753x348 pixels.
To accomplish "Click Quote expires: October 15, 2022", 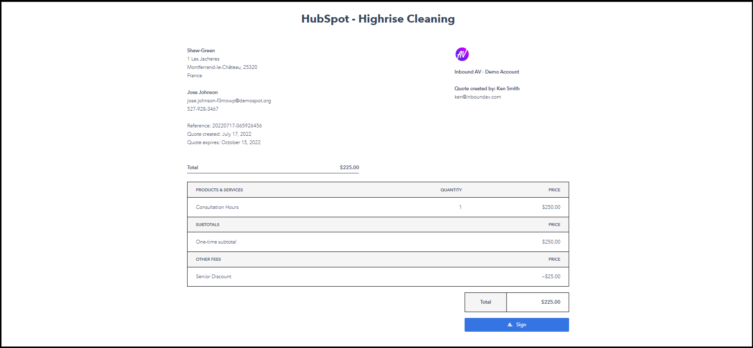I will click(224, 142).
